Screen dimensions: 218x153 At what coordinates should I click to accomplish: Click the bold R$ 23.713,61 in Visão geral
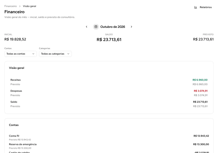tap(200, 102)
